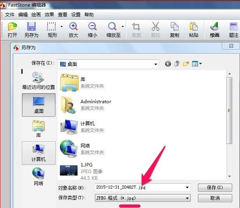This screenshot has width=240, height=208.
Task: Go up one folder level
Action: [177, 64]
